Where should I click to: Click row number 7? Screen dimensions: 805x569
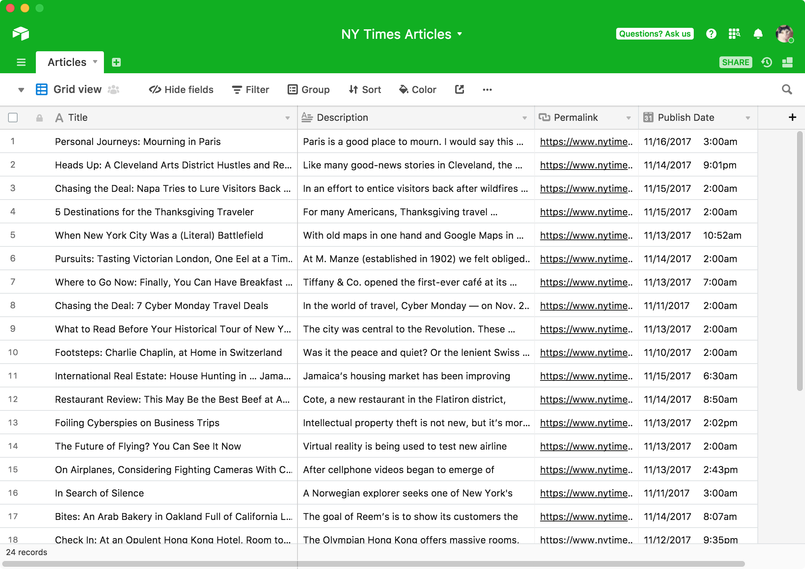(x=13, y=282)
